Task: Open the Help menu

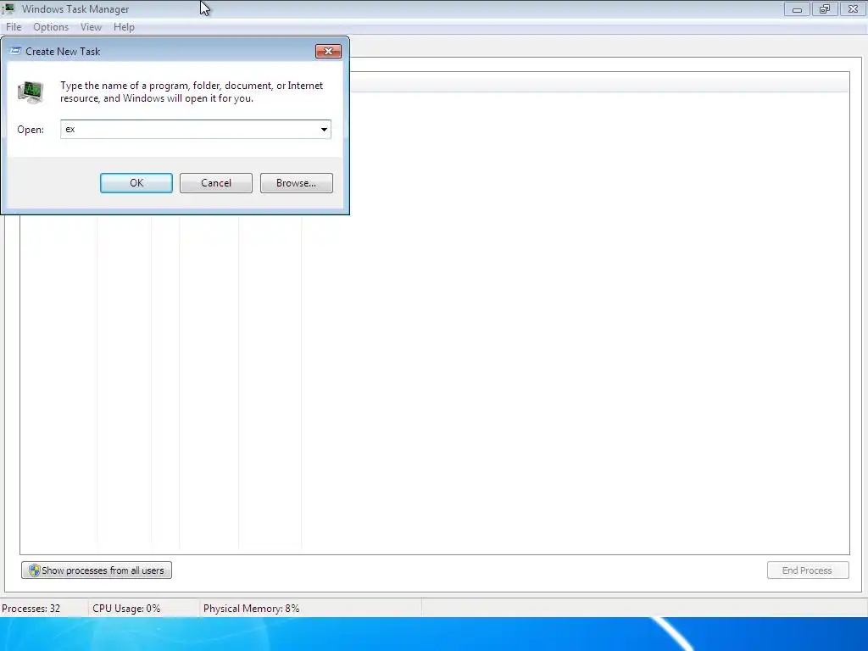Action: click(x=124, y=27)
